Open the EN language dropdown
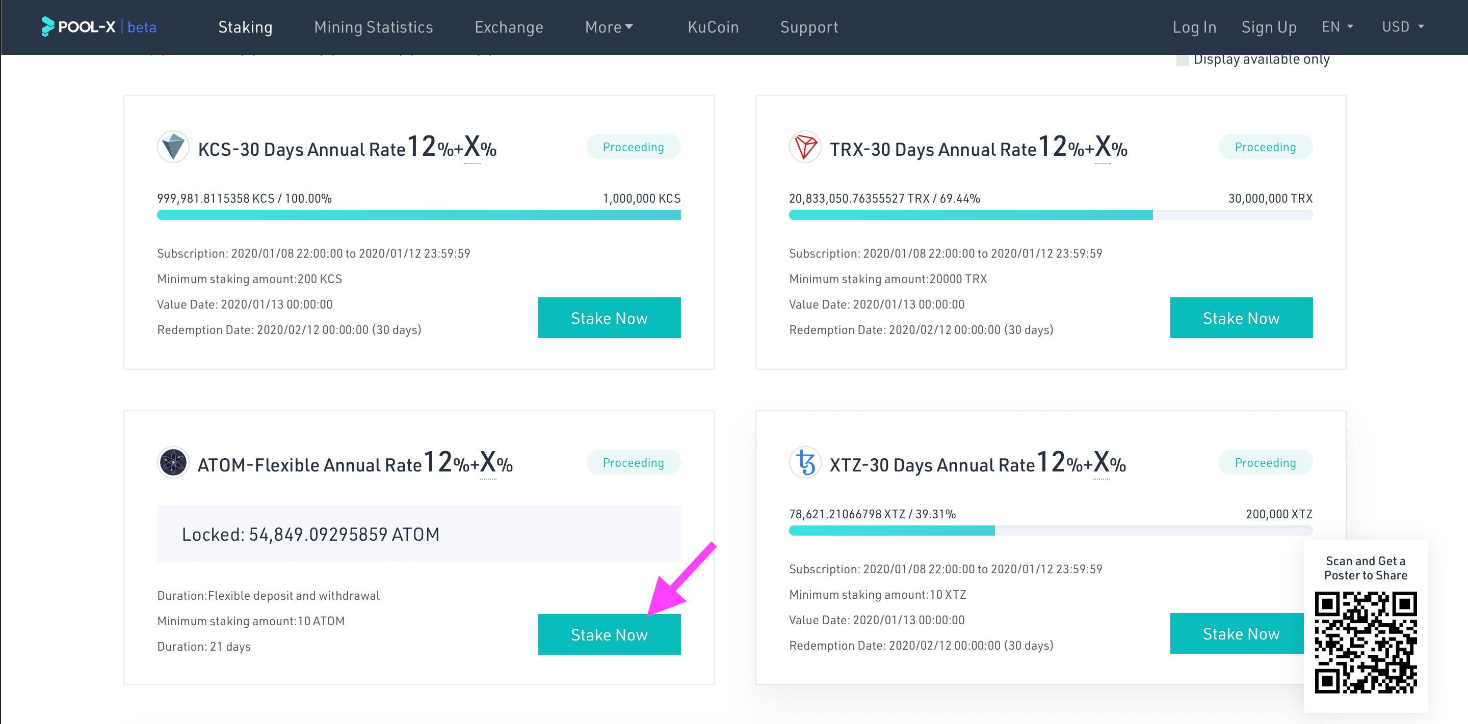This screenshot has width=1468, height=724. point(1337,27)
